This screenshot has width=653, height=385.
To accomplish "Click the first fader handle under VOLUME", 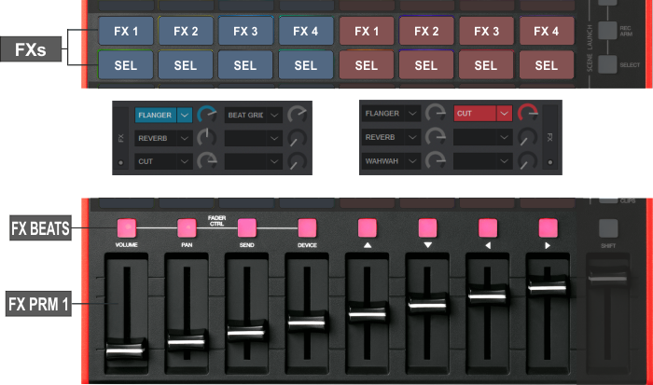I will click(125, 349).
